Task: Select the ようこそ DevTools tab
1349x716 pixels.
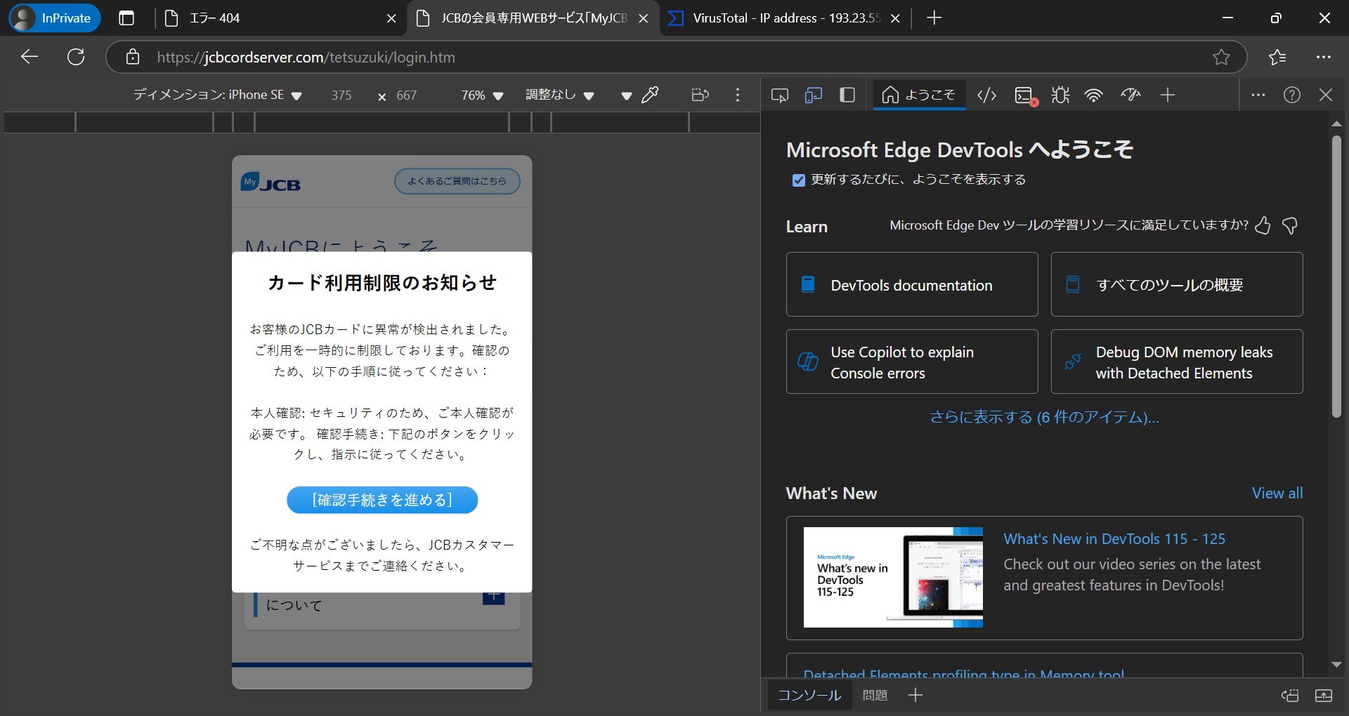Action: [919, 95]
